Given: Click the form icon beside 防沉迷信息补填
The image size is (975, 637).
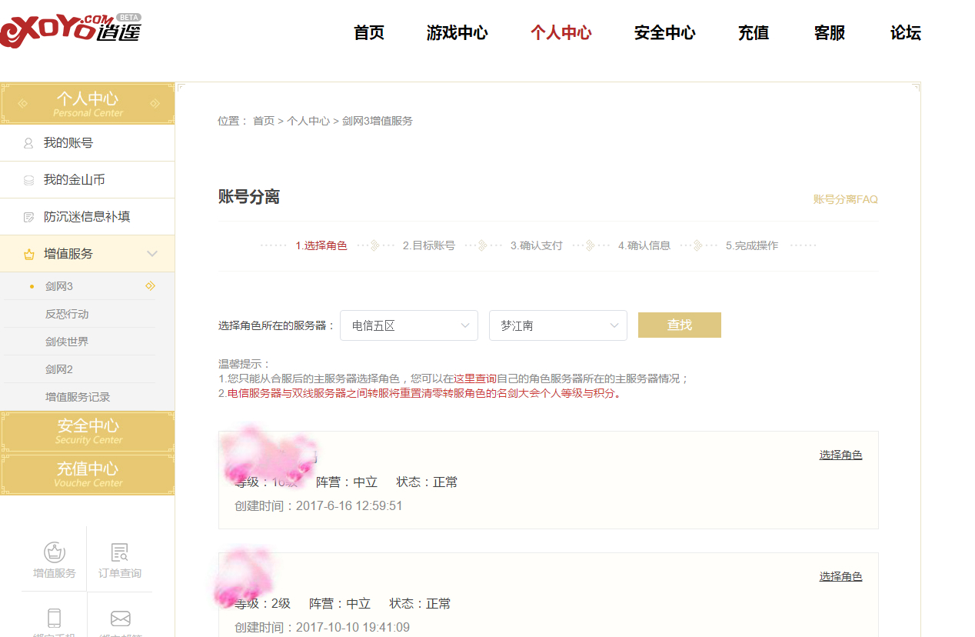Looking at the screenshot, I should click(x=28, y=217).
